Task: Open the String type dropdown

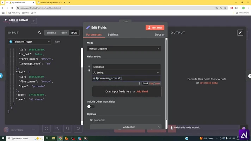Action: pos(126,73)
